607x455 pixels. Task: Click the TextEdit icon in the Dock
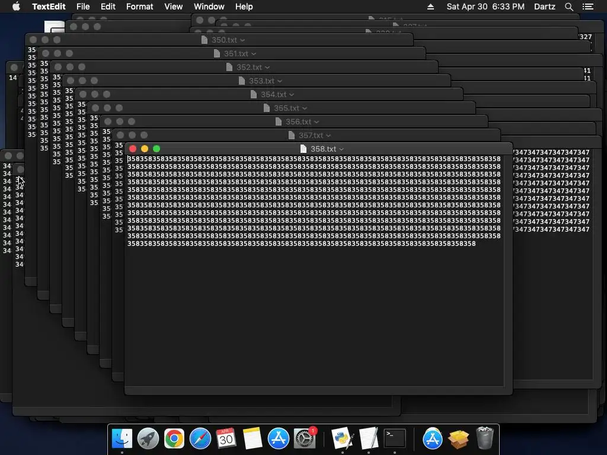[x=368, y=438]
